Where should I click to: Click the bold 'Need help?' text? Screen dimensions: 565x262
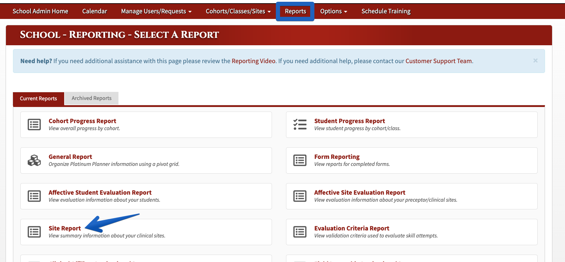36,61
